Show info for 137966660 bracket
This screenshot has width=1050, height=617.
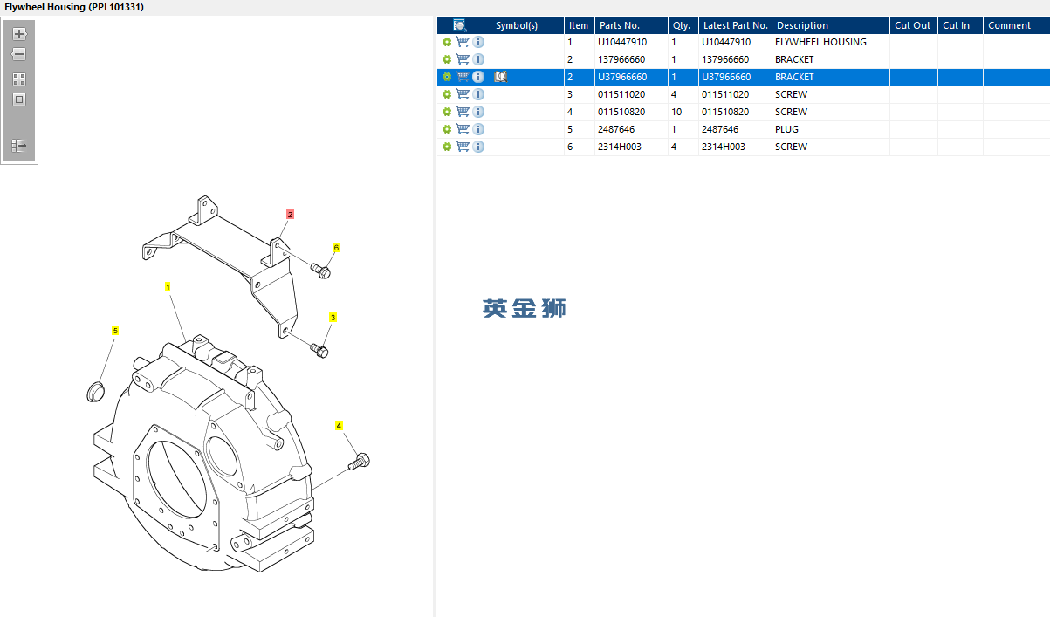coord(478,59)
